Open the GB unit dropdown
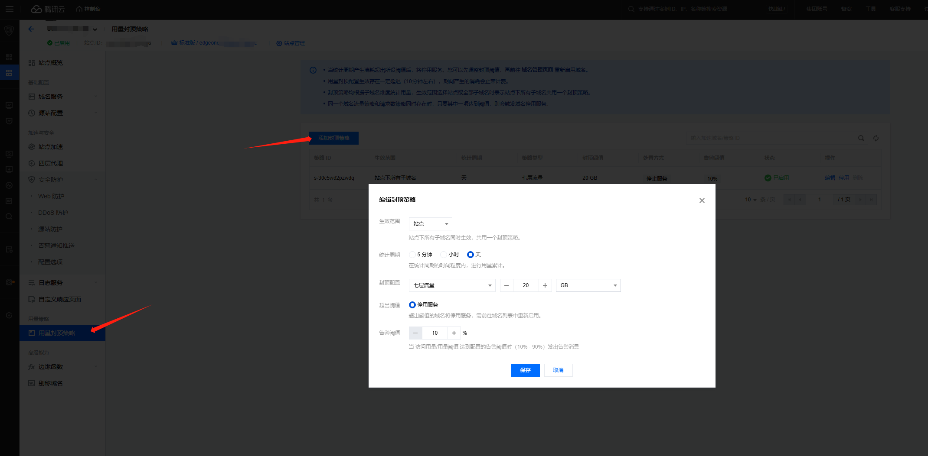The width and height of the screenshot is (928, 456). (588, 285)
